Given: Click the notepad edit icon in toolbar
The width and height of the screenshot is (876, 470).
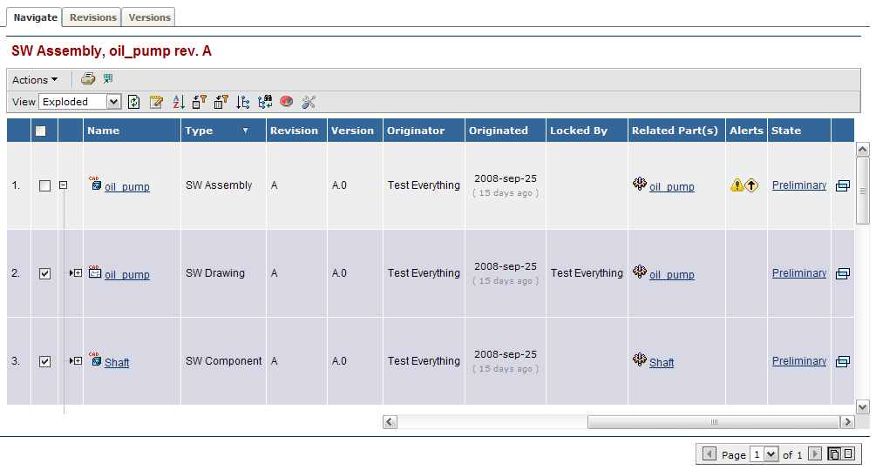Looking at the screenshot, I should pos(157,102).
